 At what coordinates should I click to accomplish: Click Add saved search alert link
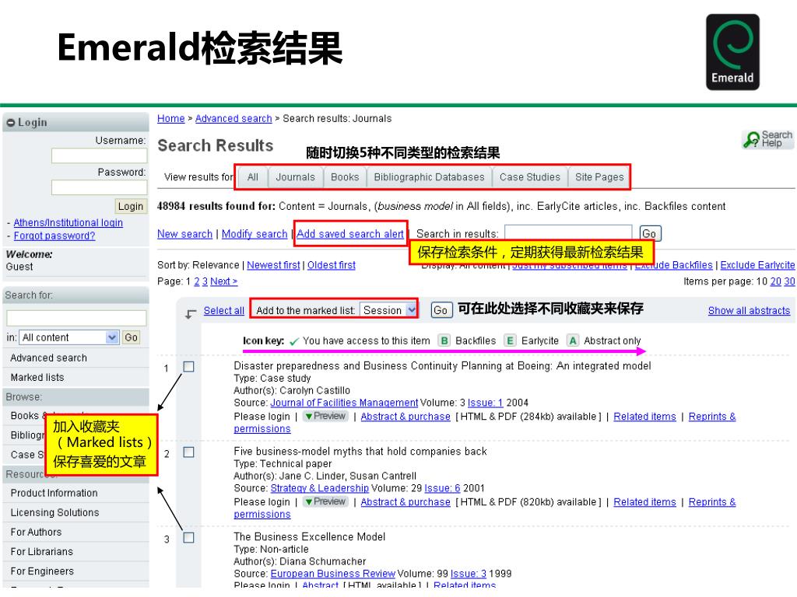coord(350,234)
